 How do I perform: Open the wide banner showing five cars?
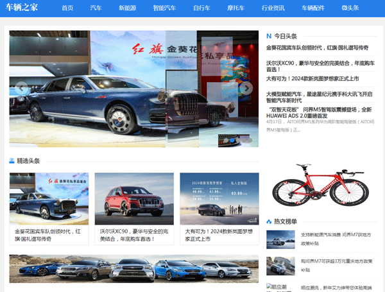pos(134,269)
